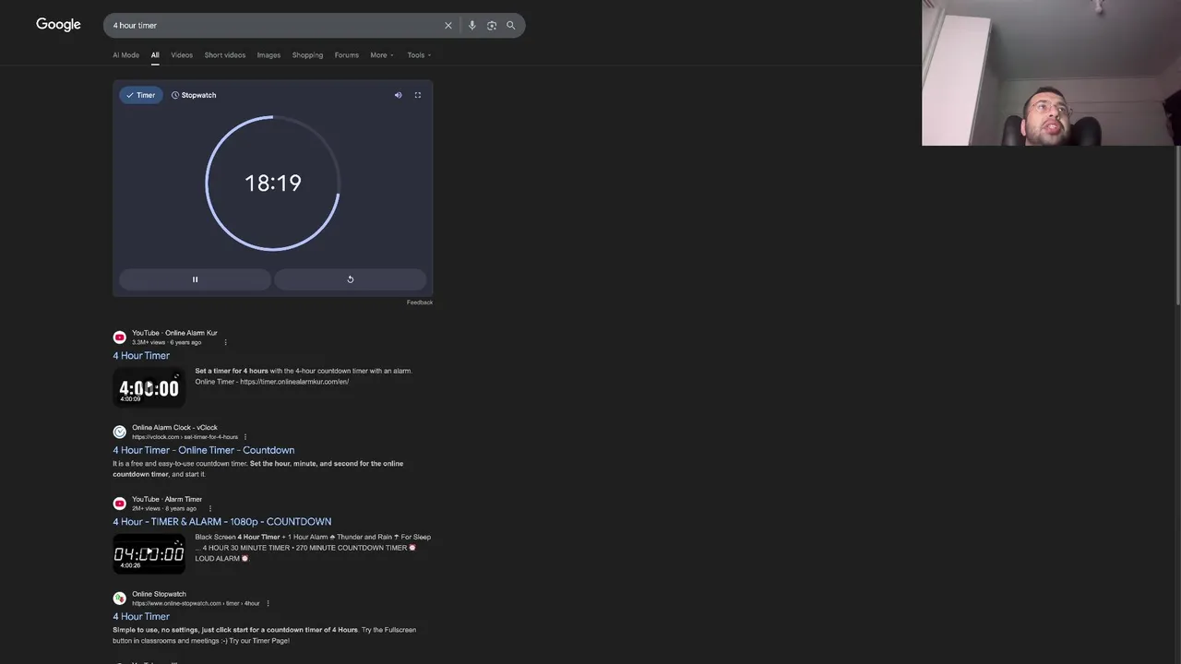Expand the Tools dropdown
This screenshot has width=1181, height=664.
tap(419, 55)
